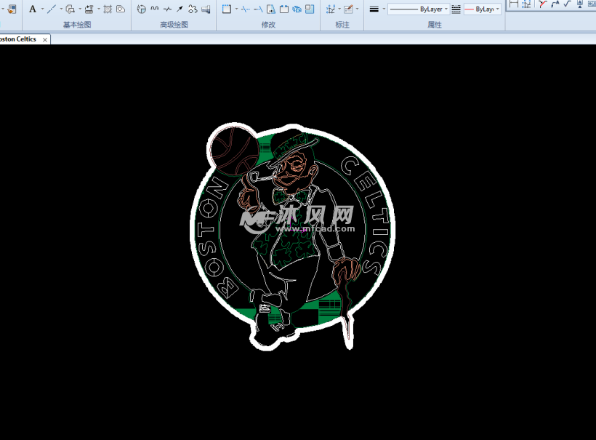Click the dashed rectangle selection icon
The image size is (596, 440).
tap(227, 9)
